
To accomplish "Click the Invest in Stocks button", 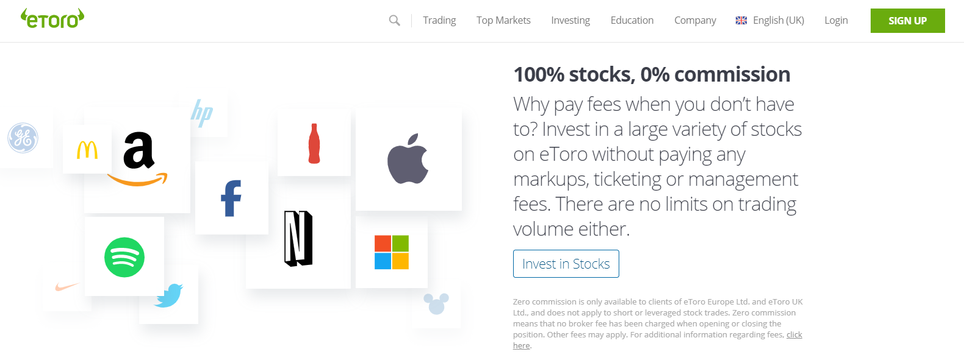I will click(566, 264).
